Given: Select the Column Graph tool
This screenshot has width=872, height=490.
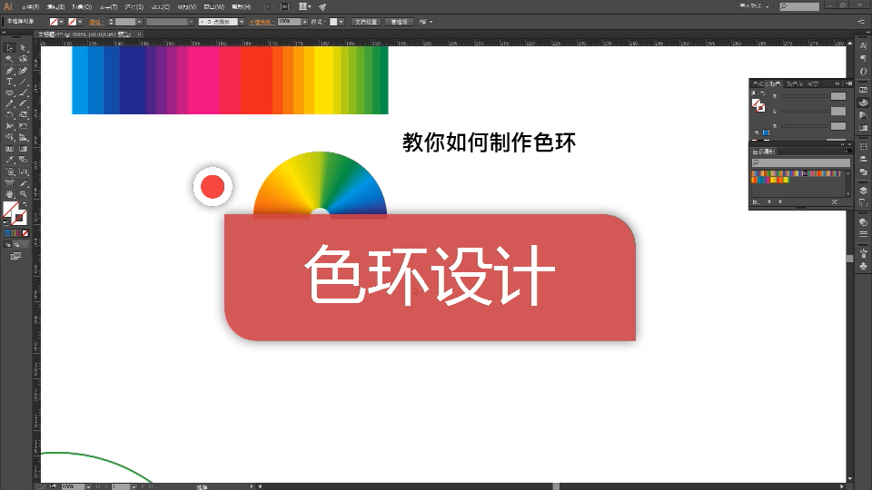Looking at the screenshot, I should 24,171.
